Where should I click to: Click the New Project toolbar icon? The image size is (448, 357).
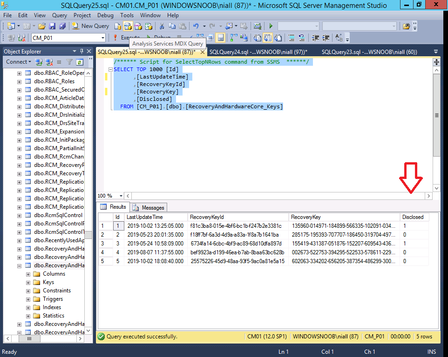pyautogui.click(x=11, y=26)
